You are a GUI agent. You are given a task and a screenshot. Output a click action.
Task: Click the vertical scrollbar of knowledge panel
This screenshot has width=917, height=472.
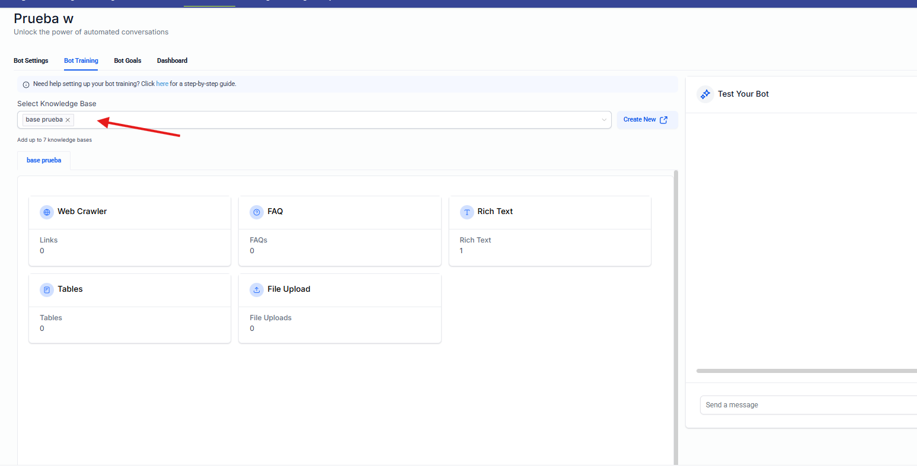[x=676, y=296]
